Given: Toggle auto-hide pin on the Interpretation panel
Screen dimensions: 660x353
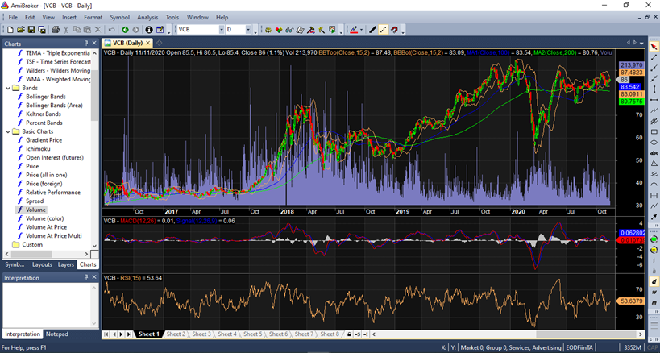Looking at the screenshot, I should (x=85, y=277).
